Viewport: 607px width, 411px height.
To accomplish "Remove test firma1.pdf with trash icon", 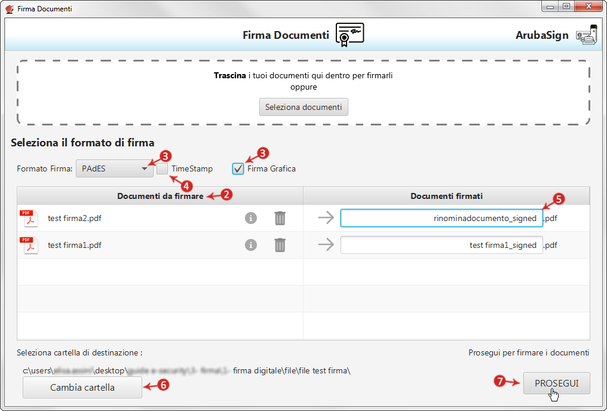I will (x=280, y=245).
